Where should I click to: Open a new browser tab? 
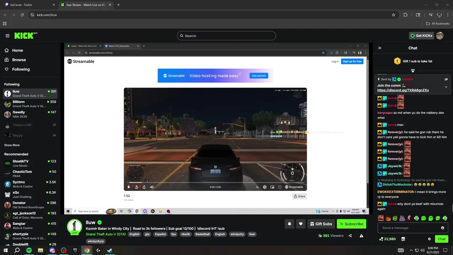click(x=118, y=5)
